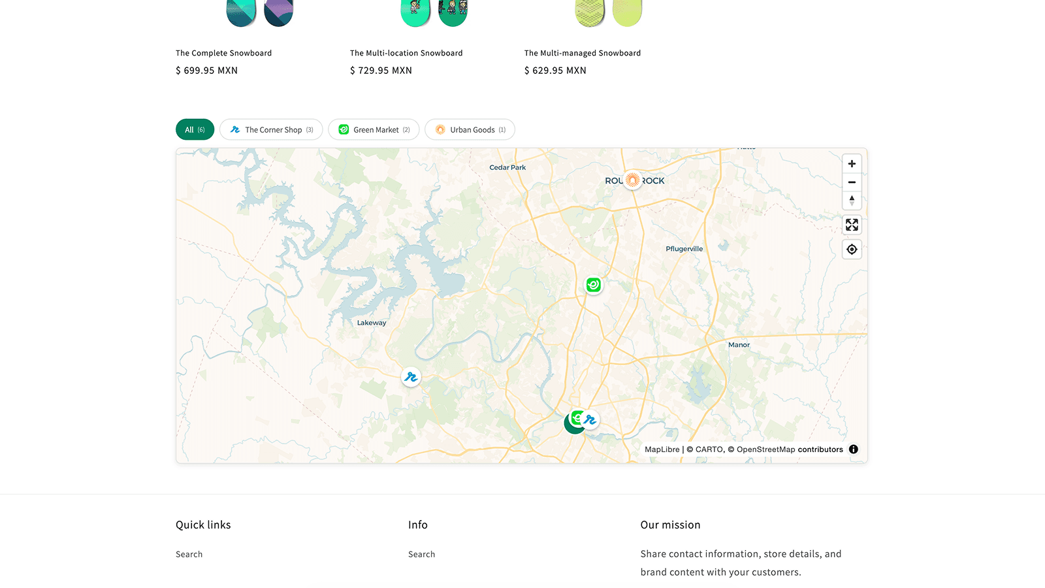Open Search under Quick links

pos(189,554)
